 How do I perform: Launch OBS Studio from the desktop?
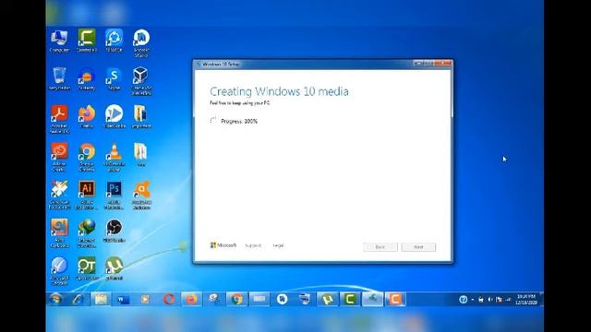pos(114,231)
